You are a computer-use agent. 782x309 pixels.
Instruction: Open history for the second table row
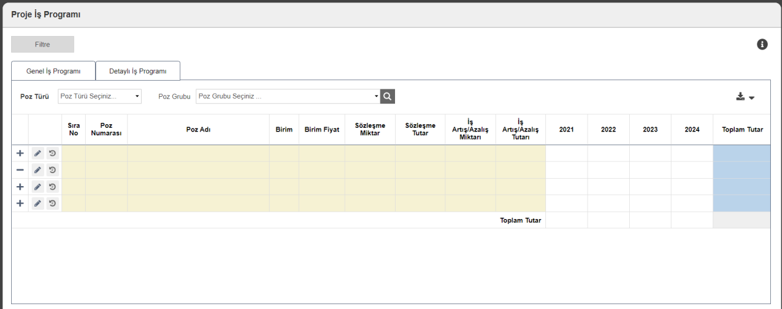pyautogui.click(x=53, y=170)
